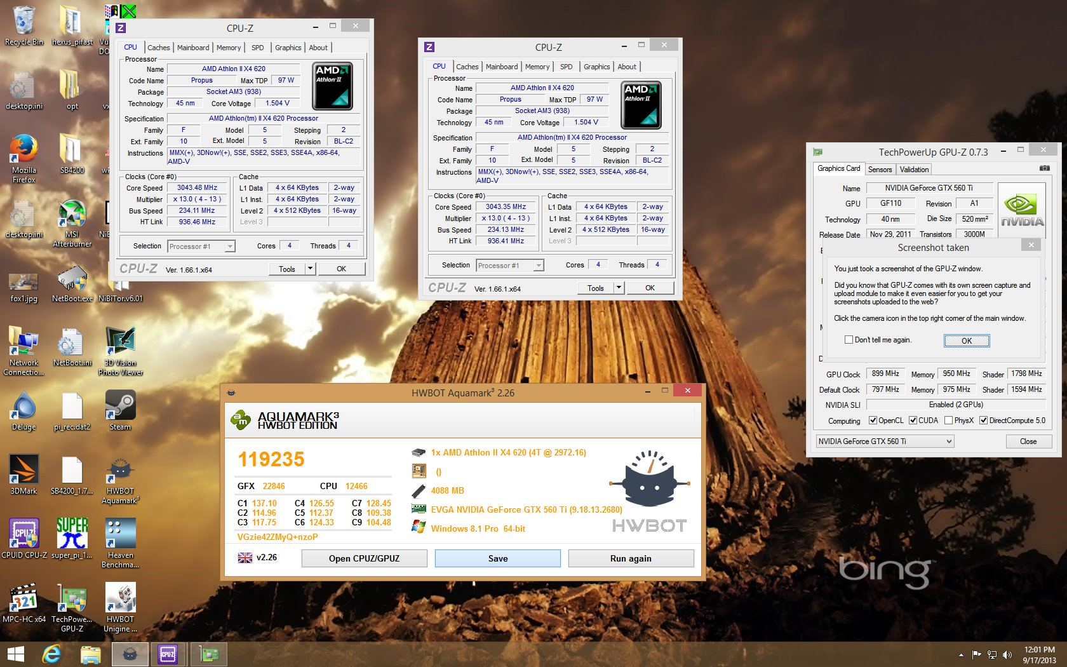The height and width of the screenshot is (667, 1067).
Task: Open File Explorer from the taskbar
Action: (91, 654)
